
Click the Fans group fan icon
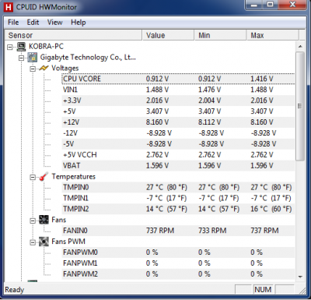click(44, 220)
